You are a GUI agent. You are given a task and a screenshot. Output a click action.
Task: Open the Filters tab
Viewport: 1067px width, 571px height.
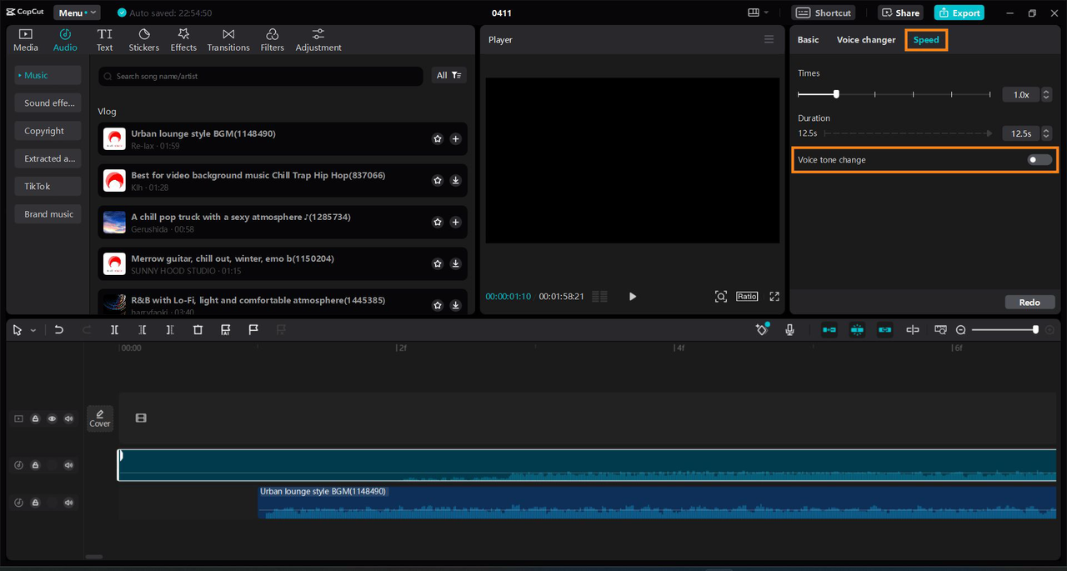(x=273, y=40)
